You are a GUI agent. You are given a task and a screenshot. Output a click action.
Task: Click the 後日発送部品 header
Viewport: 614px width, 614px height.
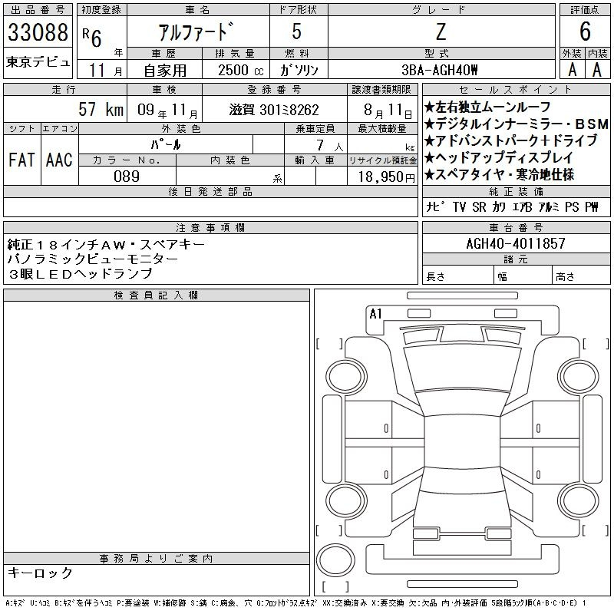[x=210, y=191]
